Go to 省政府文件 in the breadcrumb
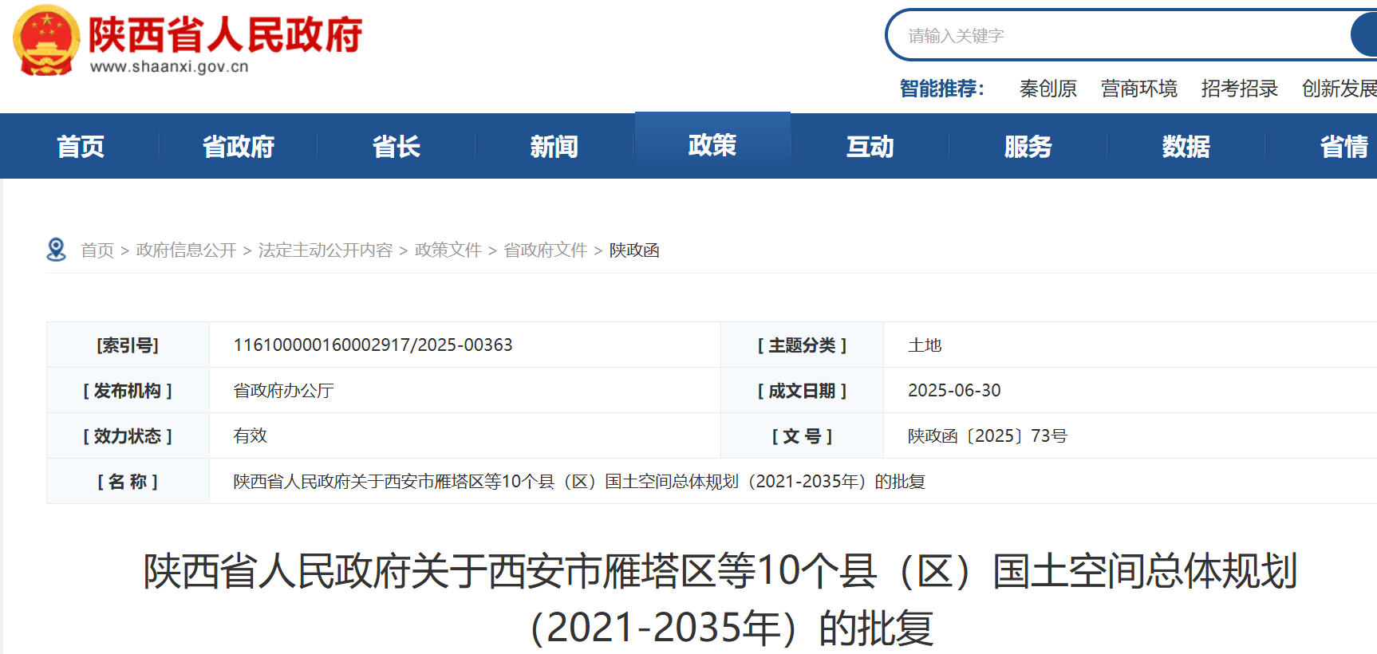Viewport: 1377px width, 654px height. pos(546,250)
